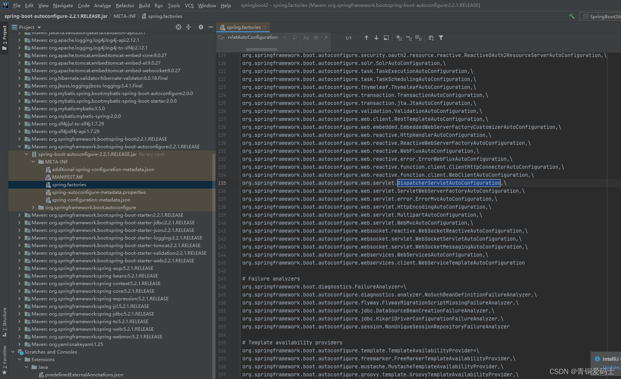Click highlighted DispatcherServletAutoConfiguration text
The height and width of the screenshot is (379, 621).
click(x=449, y=183)
